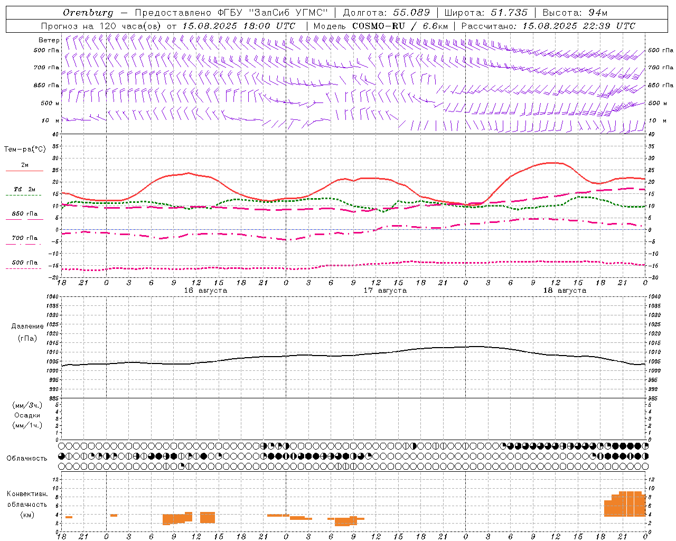Click the Orenburg station title
Image resolution: width=676 pixels, height=541 pixels.
pos(88,13)
